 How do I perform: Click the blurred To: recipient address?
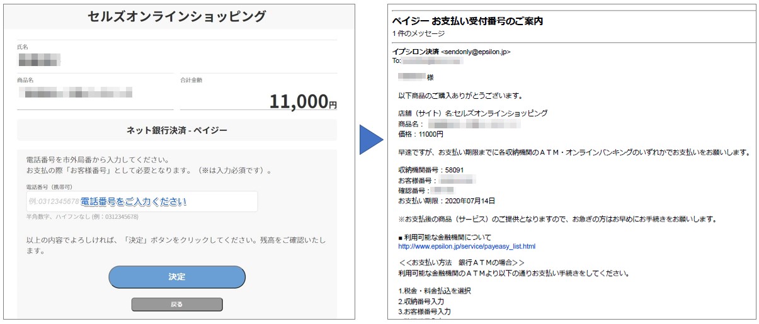pos(433,61)
